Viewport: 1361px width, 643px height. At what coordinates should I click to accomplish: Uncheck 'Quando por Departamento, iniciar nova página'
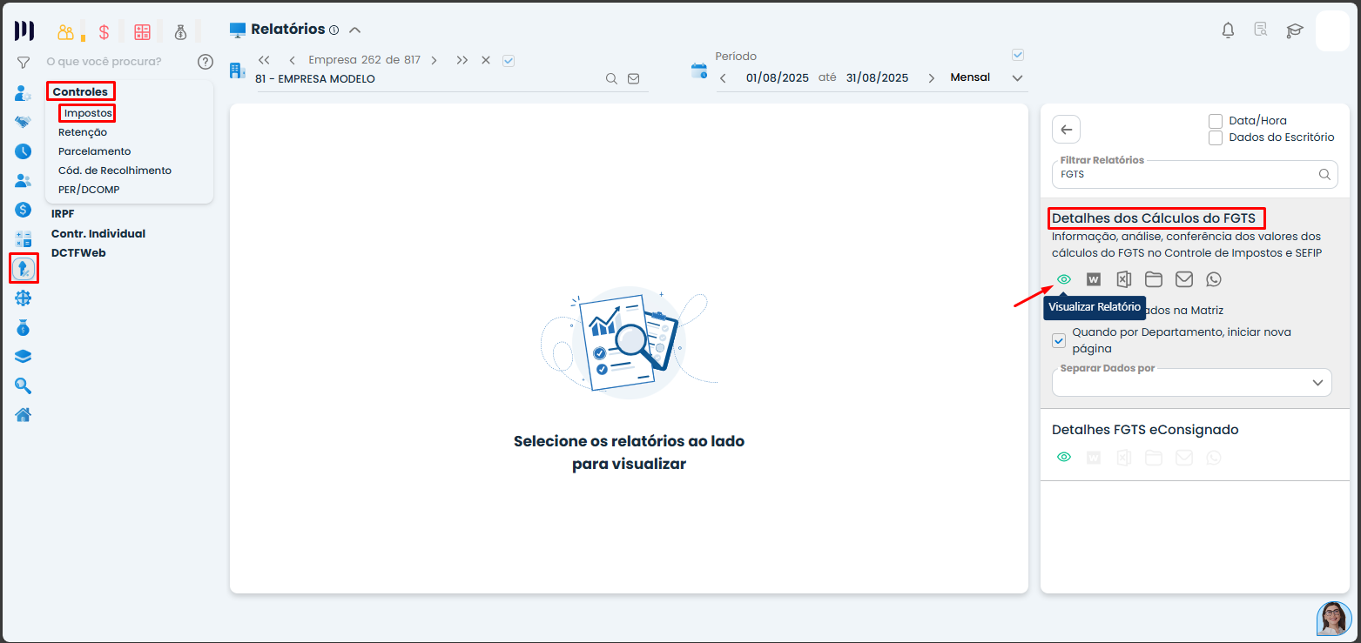coord(1059,340)
